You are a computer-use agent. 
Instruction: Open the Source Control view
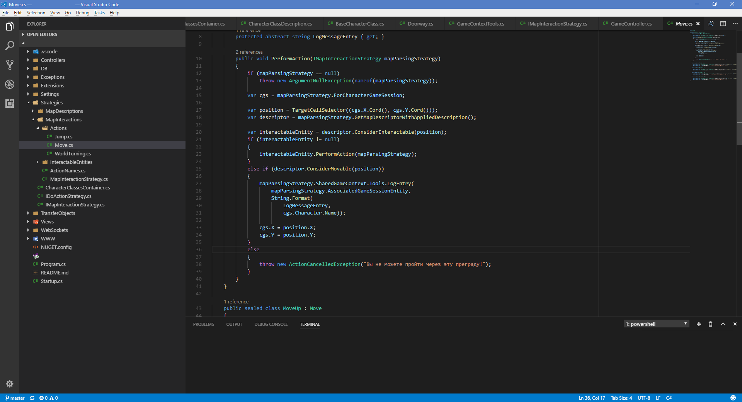pos(10,65)
